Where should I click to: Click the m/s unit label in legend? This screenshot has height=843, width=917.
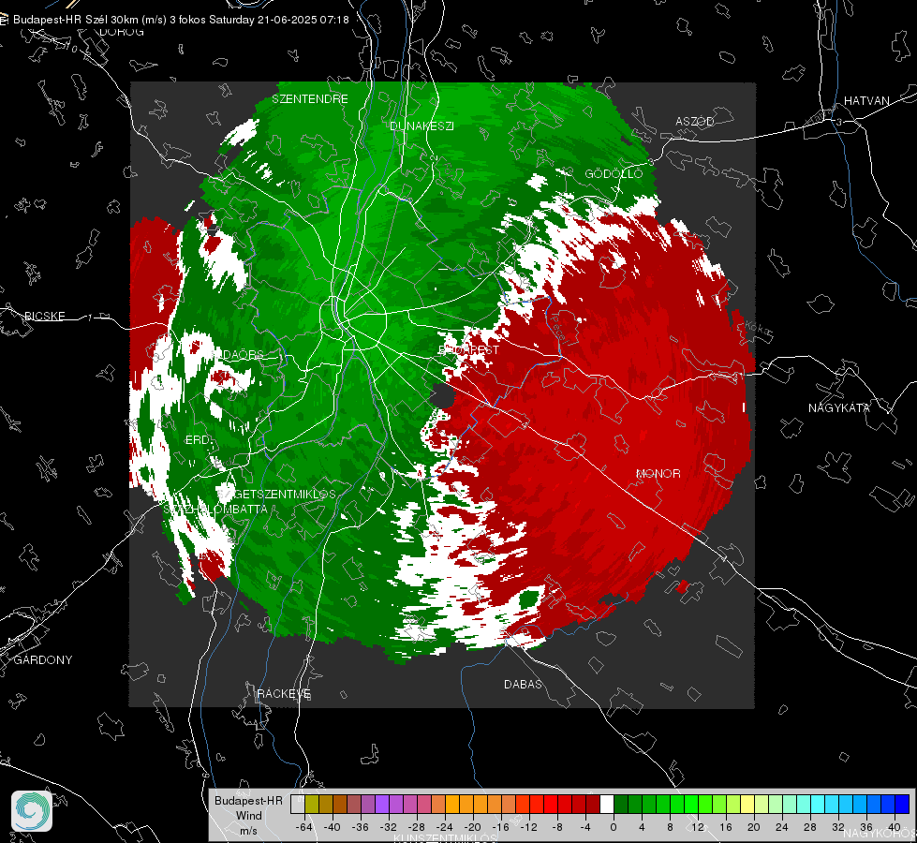coord(248,830)
